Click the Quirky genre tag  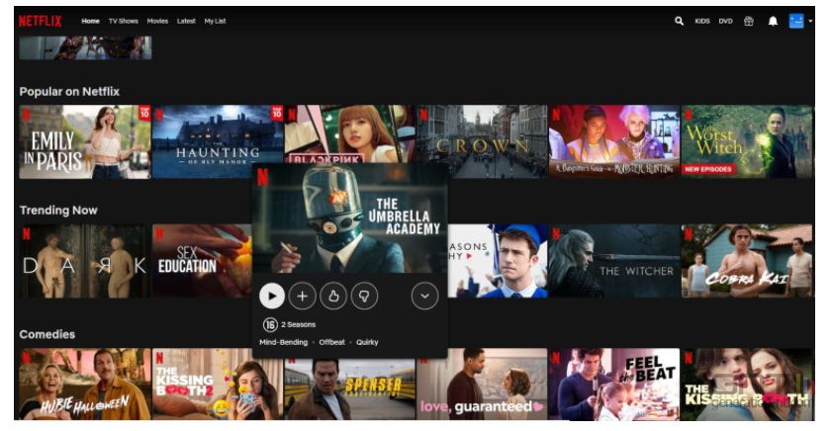367,342
